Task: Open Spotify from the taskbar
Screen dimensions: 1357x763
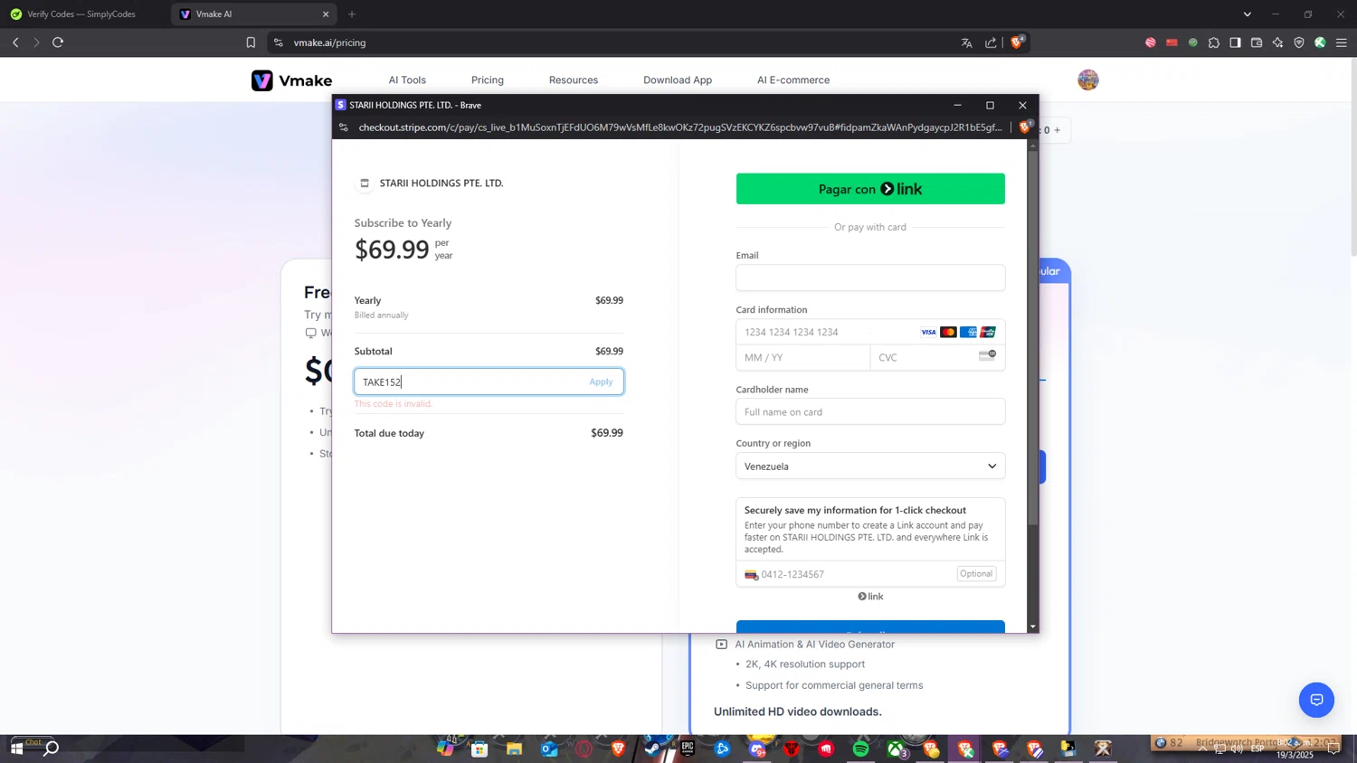Action: coord(860,749)
